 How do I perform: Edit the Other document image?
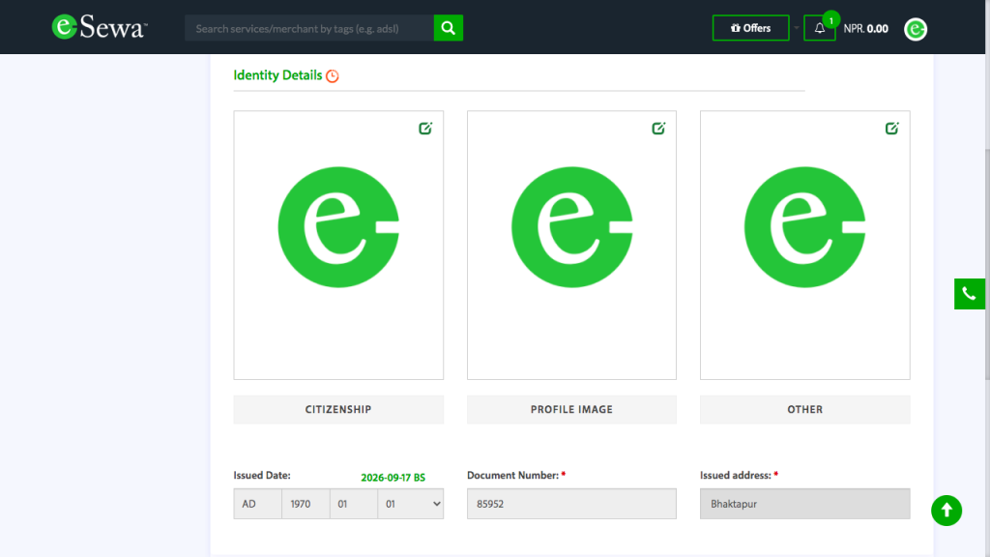pos(892,128)
